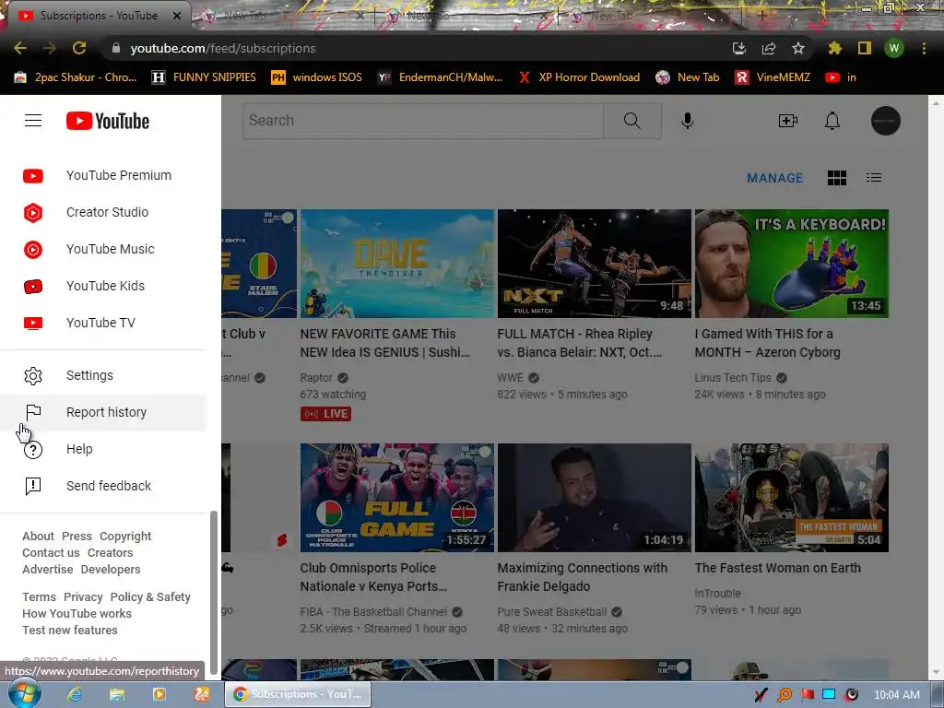Screen dimensions: 944x708
Task: Click the install/download page icon
Action: pyautogui.click(x=738, y=48)
